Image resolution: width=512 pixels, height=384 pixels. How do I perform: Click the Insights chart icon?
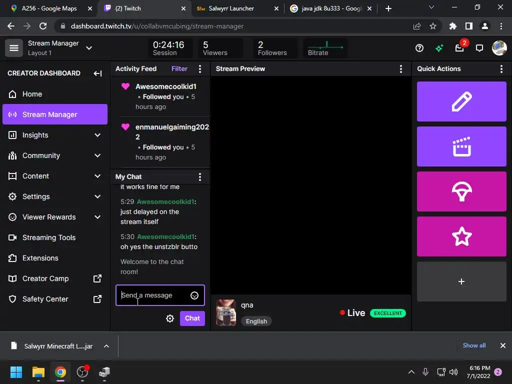tap(12, 135)
